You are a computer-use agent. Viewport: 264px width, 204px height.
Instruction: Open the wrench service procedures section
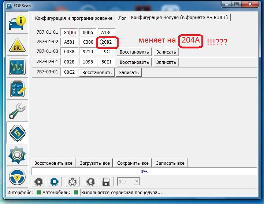[x=17, y=112]
